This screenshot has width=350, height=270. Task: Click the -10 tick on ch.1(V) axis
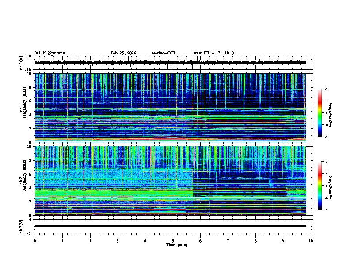[29, 70]
